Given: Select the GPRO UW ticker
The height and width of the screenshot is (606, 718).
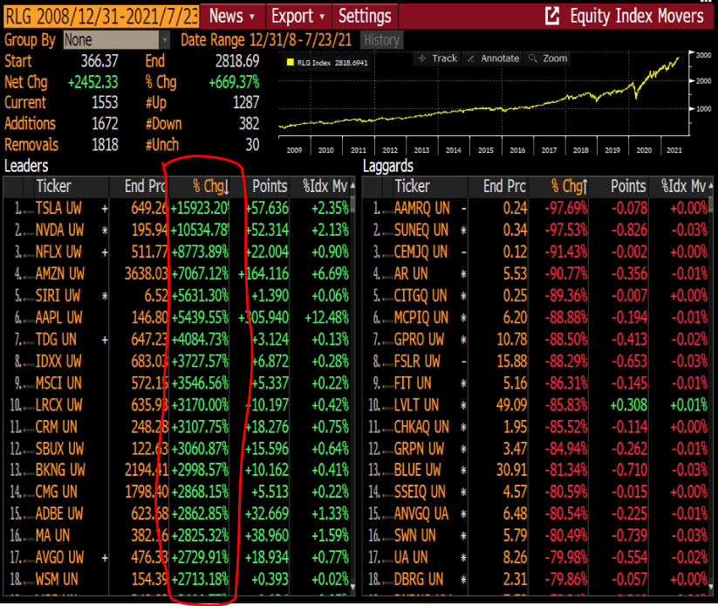Looking at the screenshot, I should [419, 339].
